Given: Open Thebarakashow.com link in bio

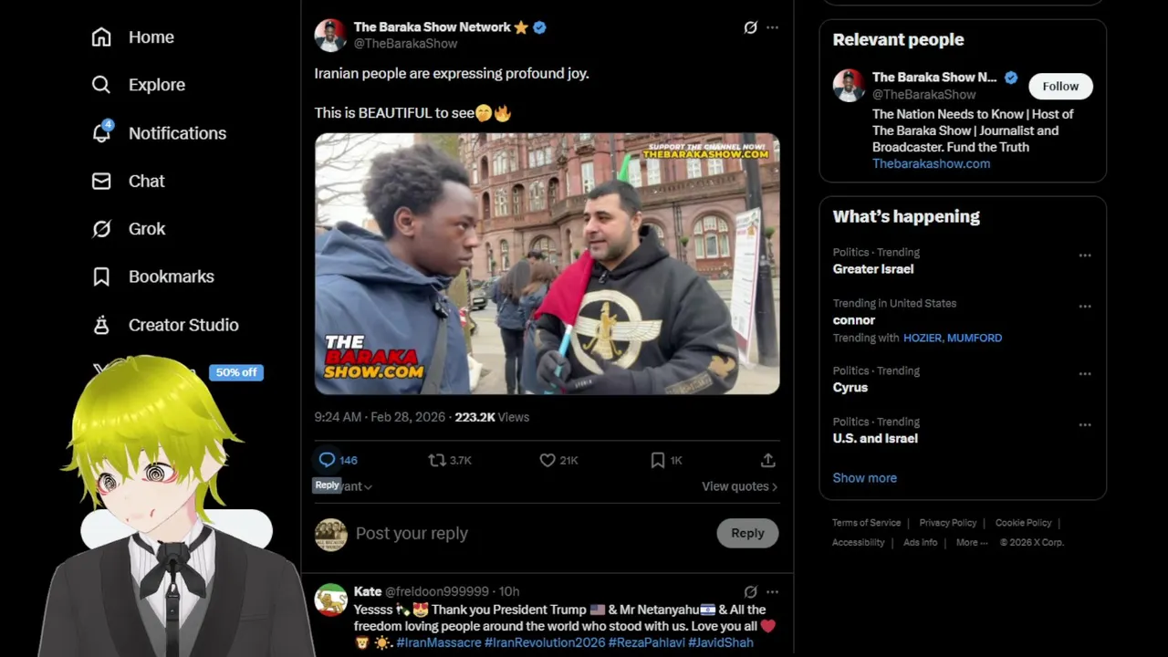Looking at the screenshot, I should click(931, 163).
